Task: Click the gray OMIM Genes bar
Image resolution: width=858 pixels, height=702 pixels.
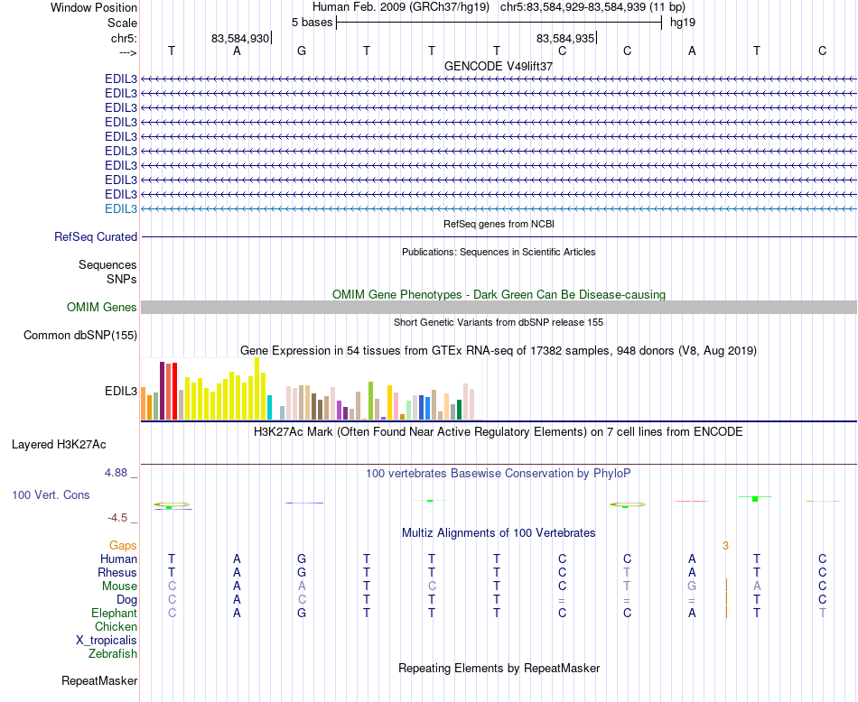Action: click(x=499, y=308)
